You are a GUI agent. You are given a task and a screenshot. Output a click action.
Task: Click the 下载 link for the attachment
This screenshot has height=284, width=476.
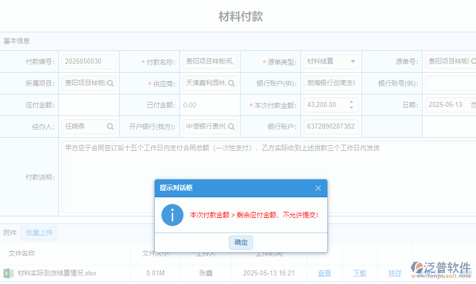360,273
